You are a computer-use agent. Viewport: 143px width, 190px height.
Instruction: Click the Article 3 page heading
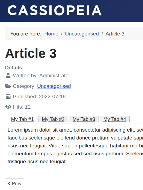(x=31, y=53)
